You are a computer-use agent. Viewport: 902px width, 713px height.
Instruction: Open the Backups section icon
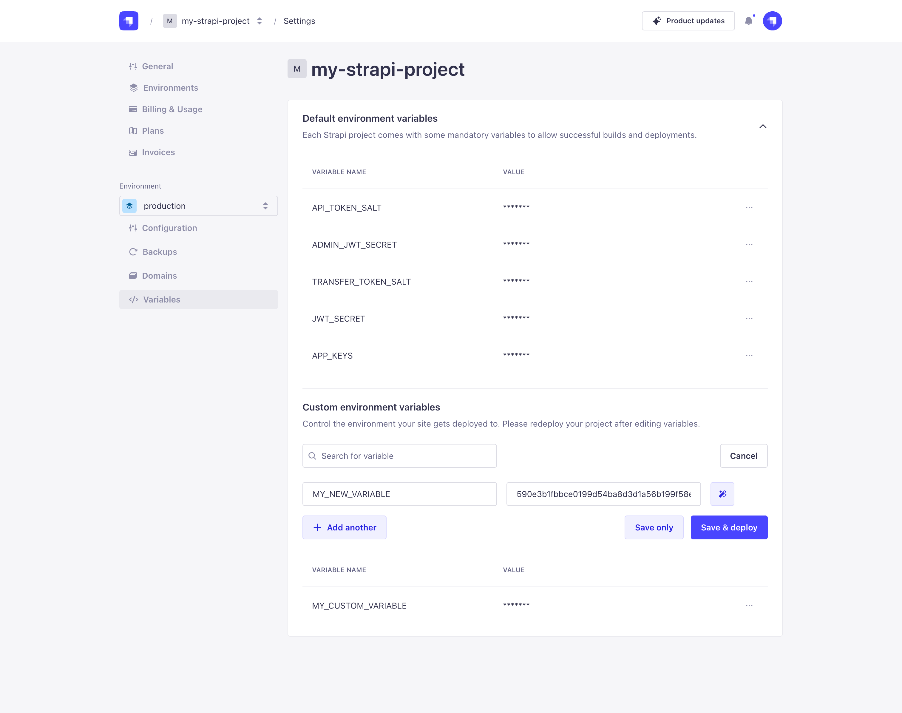point(133,252)
